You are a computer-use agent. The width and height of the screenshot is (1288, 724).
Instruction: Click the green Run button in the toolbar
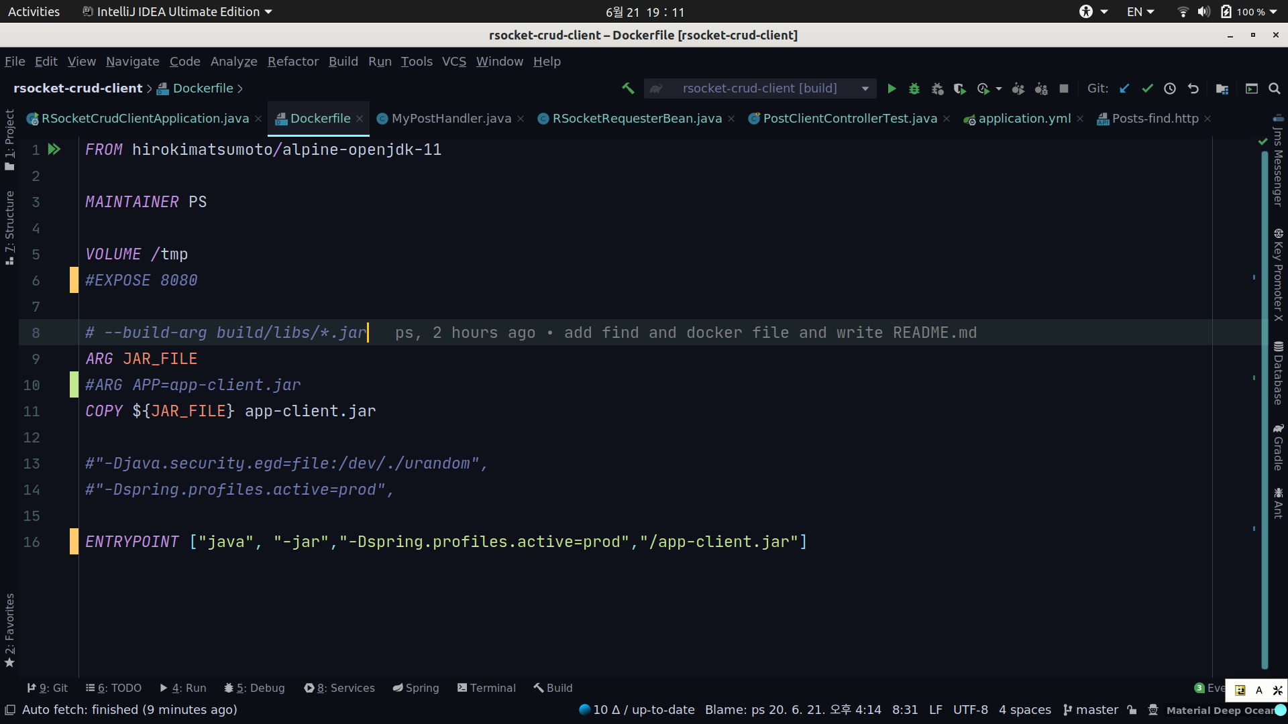pyautogui.click(x=892, y=88)
